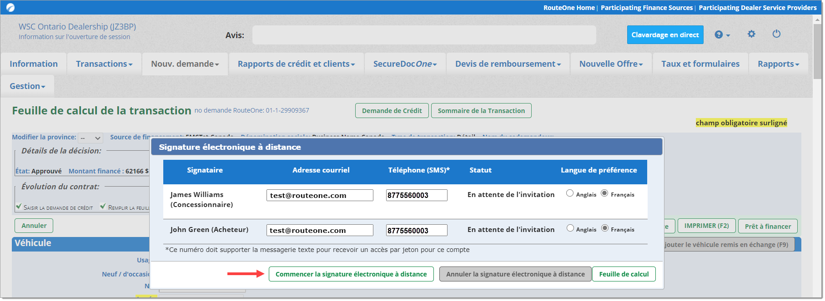825x301 pixels.
Task: Click the Langue de préférence column header
Action: pos(599,170)
